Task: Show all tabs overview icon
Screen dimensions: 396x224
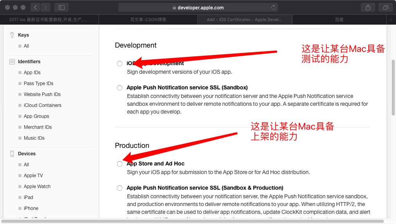Action: (x=385, y=7)
